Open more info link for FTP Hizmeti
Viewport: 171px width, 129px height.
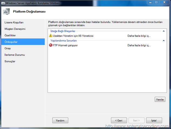tap(139, 45)
